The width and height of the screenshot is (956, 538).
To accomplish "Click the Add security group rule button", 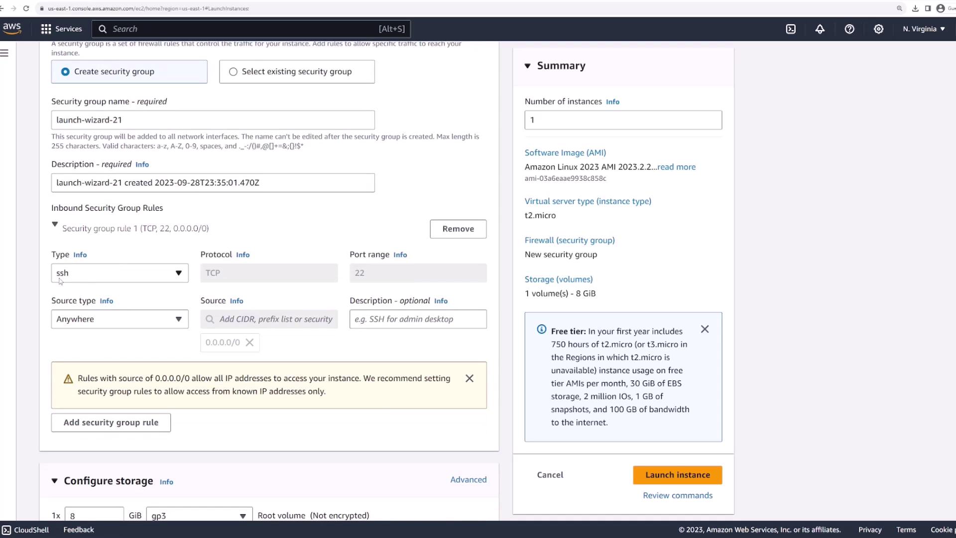I will tap(111, 422).
